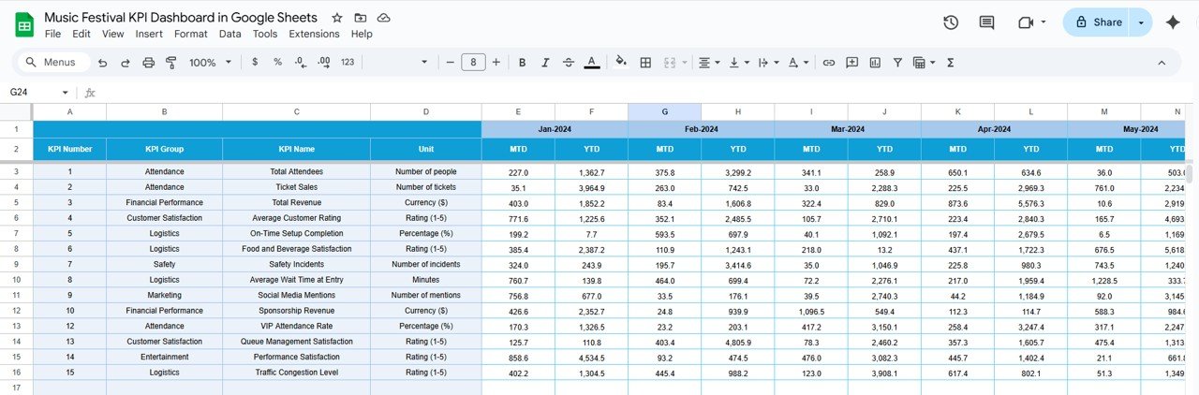1199x395 pixels.
Task: Open borders options
Action: click(x=645, y=63)
